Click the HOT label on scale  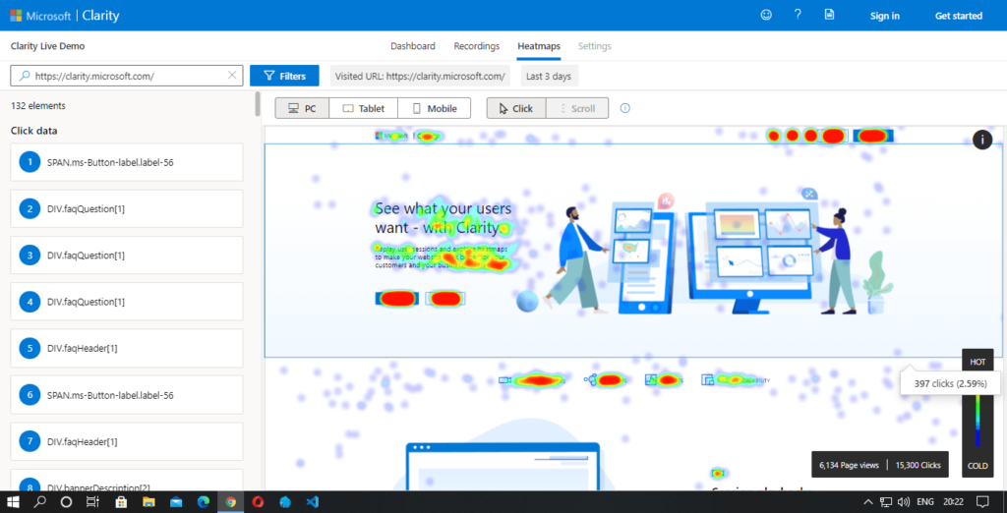977,362
